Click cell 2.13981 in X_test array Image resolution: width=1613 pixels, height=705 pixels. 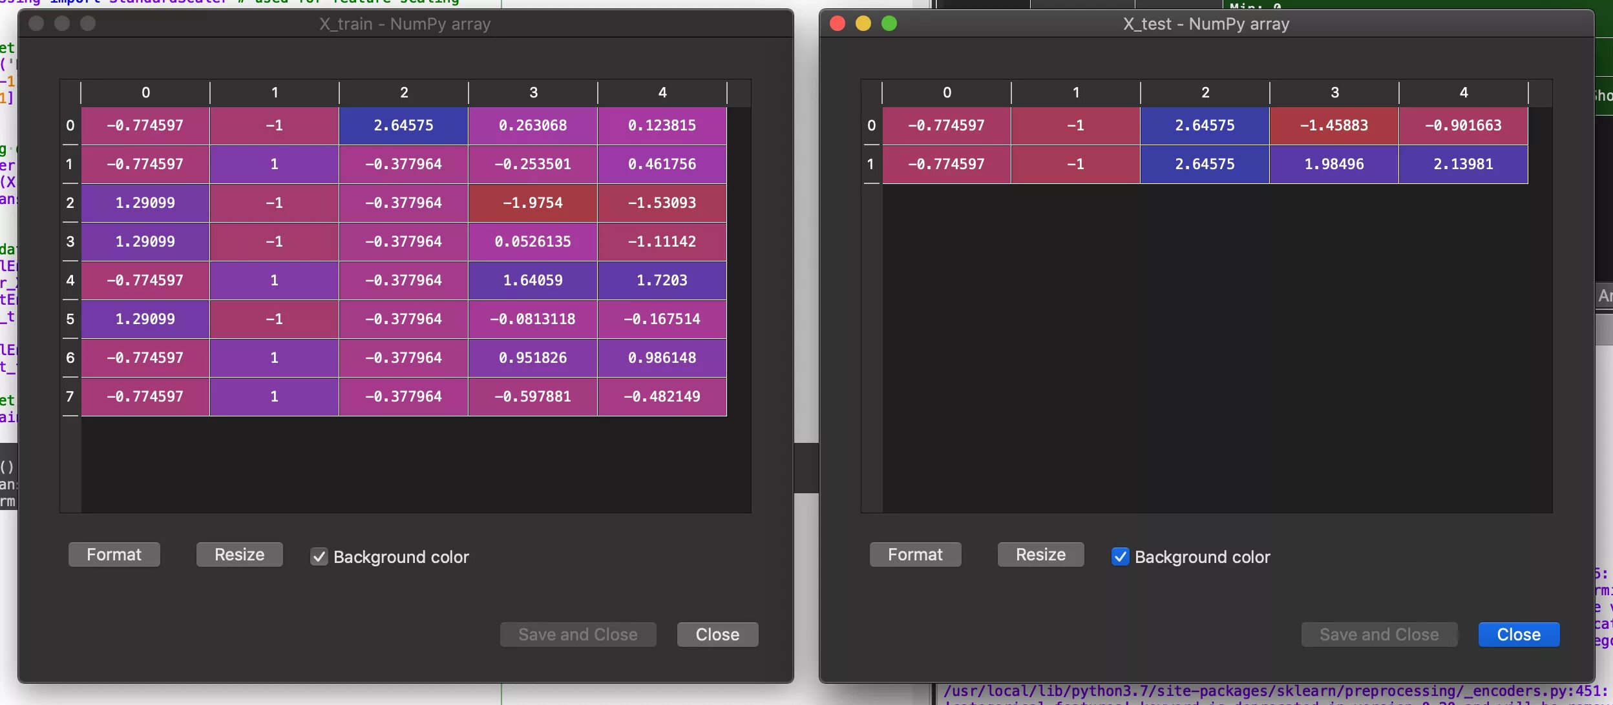1464,164
